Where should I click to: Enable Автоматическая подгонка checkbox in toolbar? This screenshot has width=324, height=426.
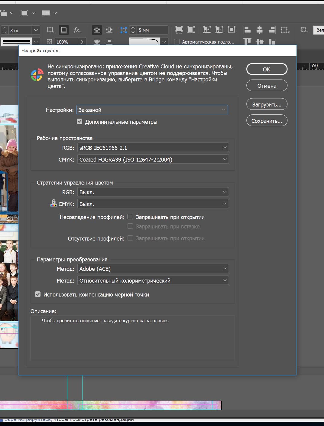coord(177,42)
